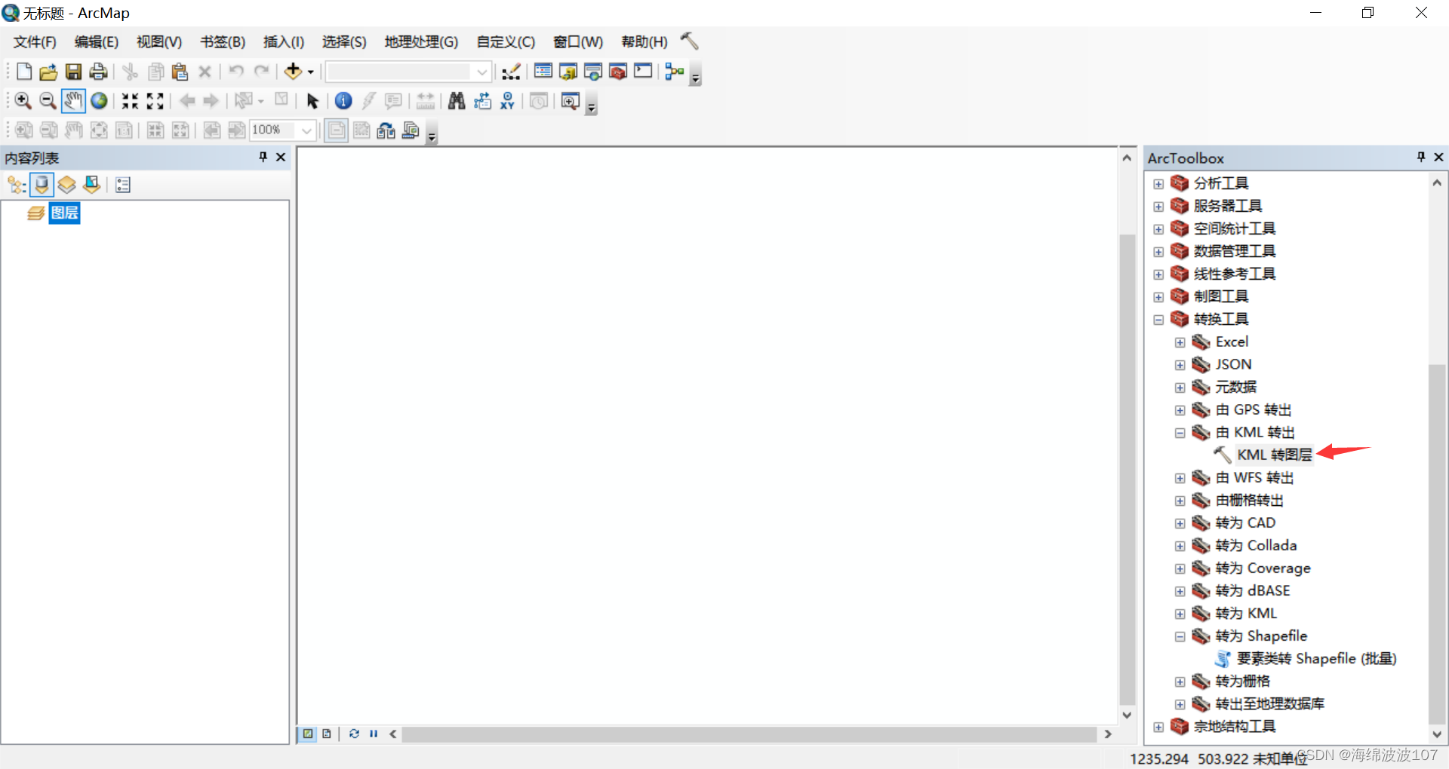Pin the ArcToolbox panel
Image resolution: width=1449 pixels, height=769 pixels.
(1421, 157)
